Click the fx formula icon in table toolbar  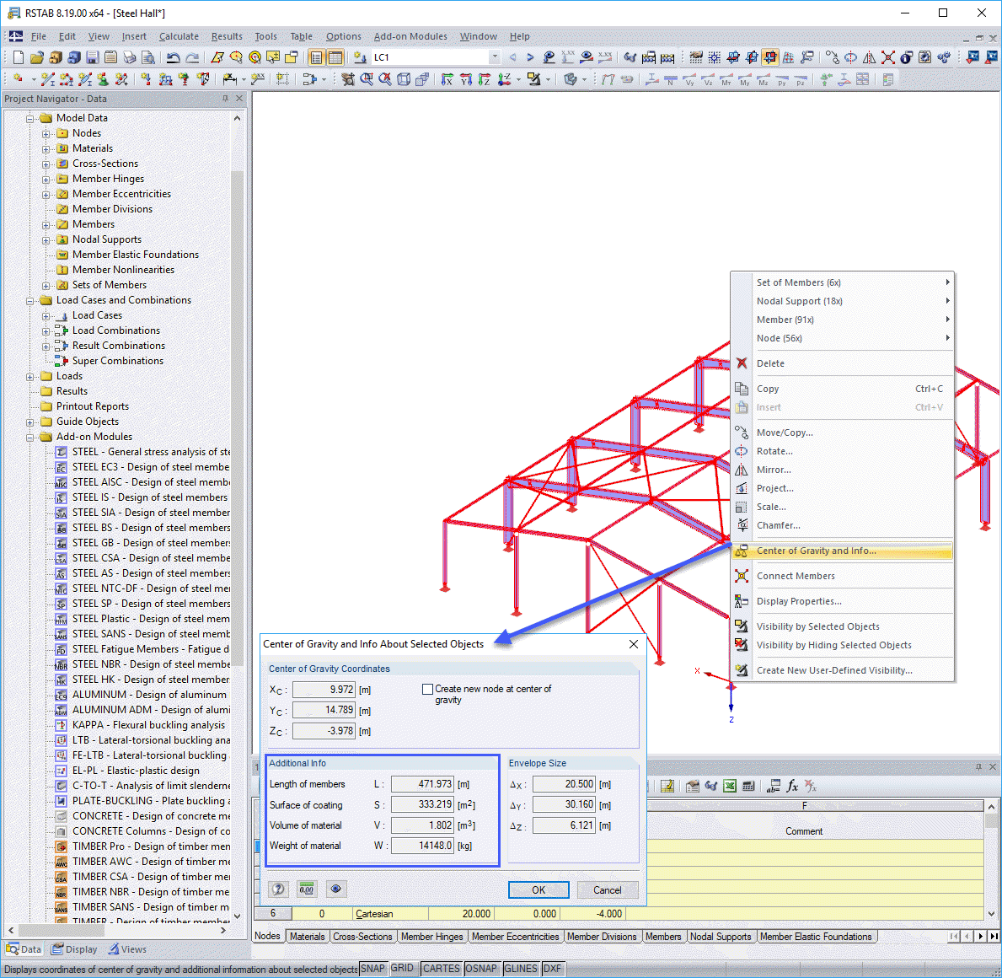(792, 787)
